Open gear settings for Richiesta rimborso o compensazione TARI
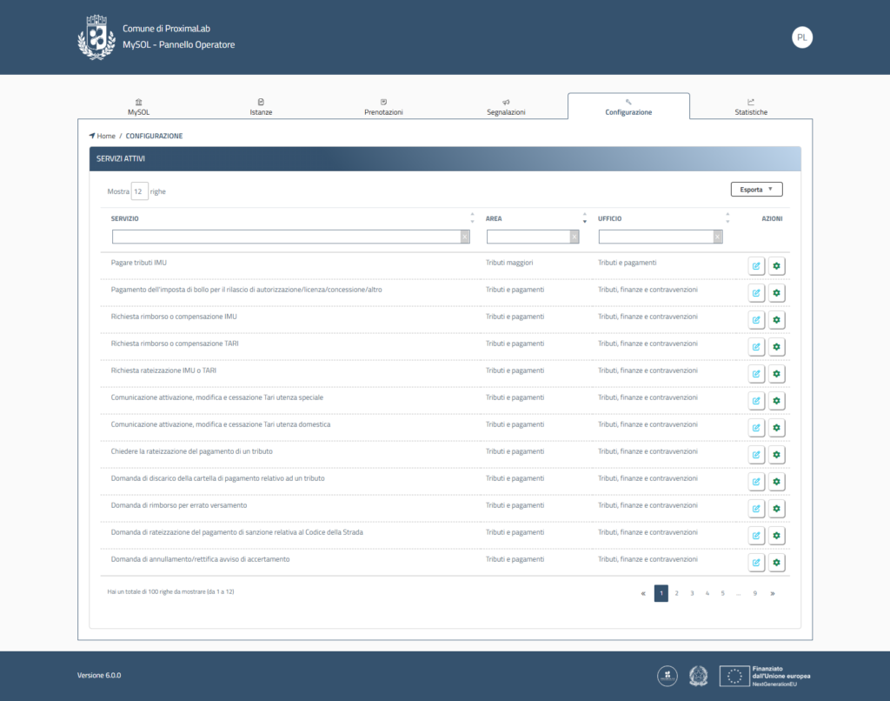 [776, 347]
